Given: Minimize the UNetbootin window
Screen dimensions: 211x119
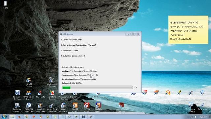Looking at the screenshot, I should (x=128, y=34).
